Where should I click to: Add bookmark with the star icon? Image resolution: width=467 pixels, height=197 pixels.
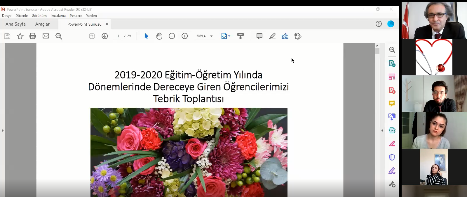[x=20, y=36]
